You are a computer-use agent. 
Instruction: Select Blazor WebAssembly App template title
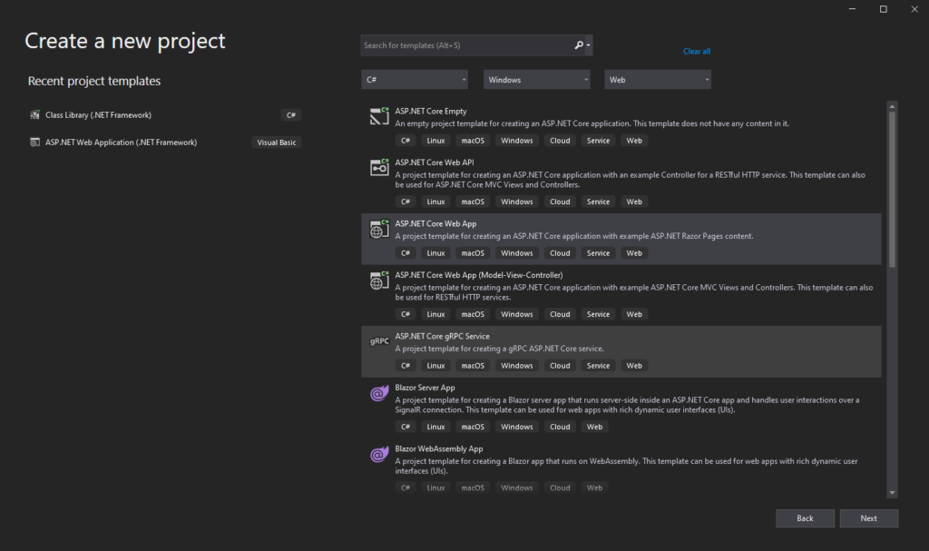[x=438, y=449]
